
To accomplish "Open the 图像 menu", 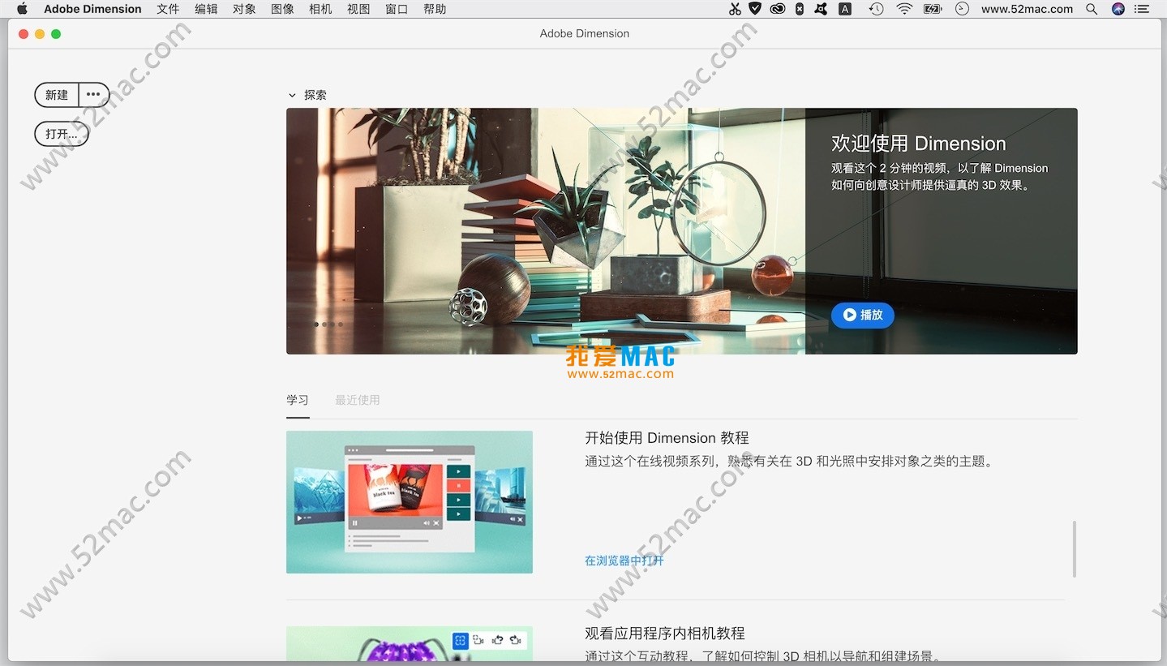I will 282,9.
